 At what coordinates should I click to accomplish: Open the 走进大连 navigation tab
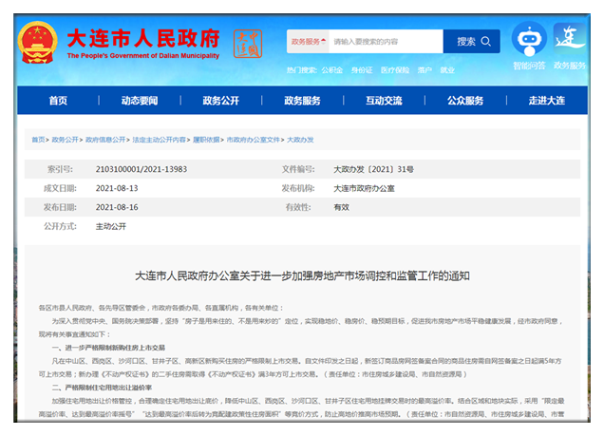[546, 101]
